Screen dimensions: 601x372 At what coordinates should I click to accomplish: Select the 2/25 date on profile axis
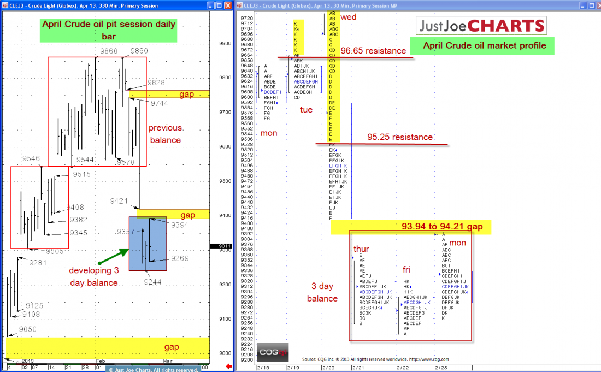coord(440,368)
